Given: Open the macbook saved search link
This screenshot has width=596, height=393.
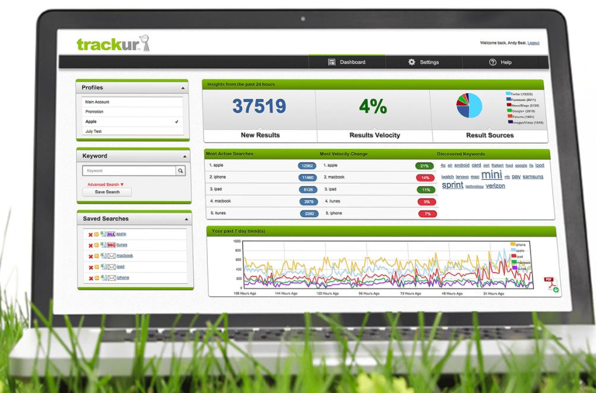Looking at the screenshot, I should click(125, 256).
